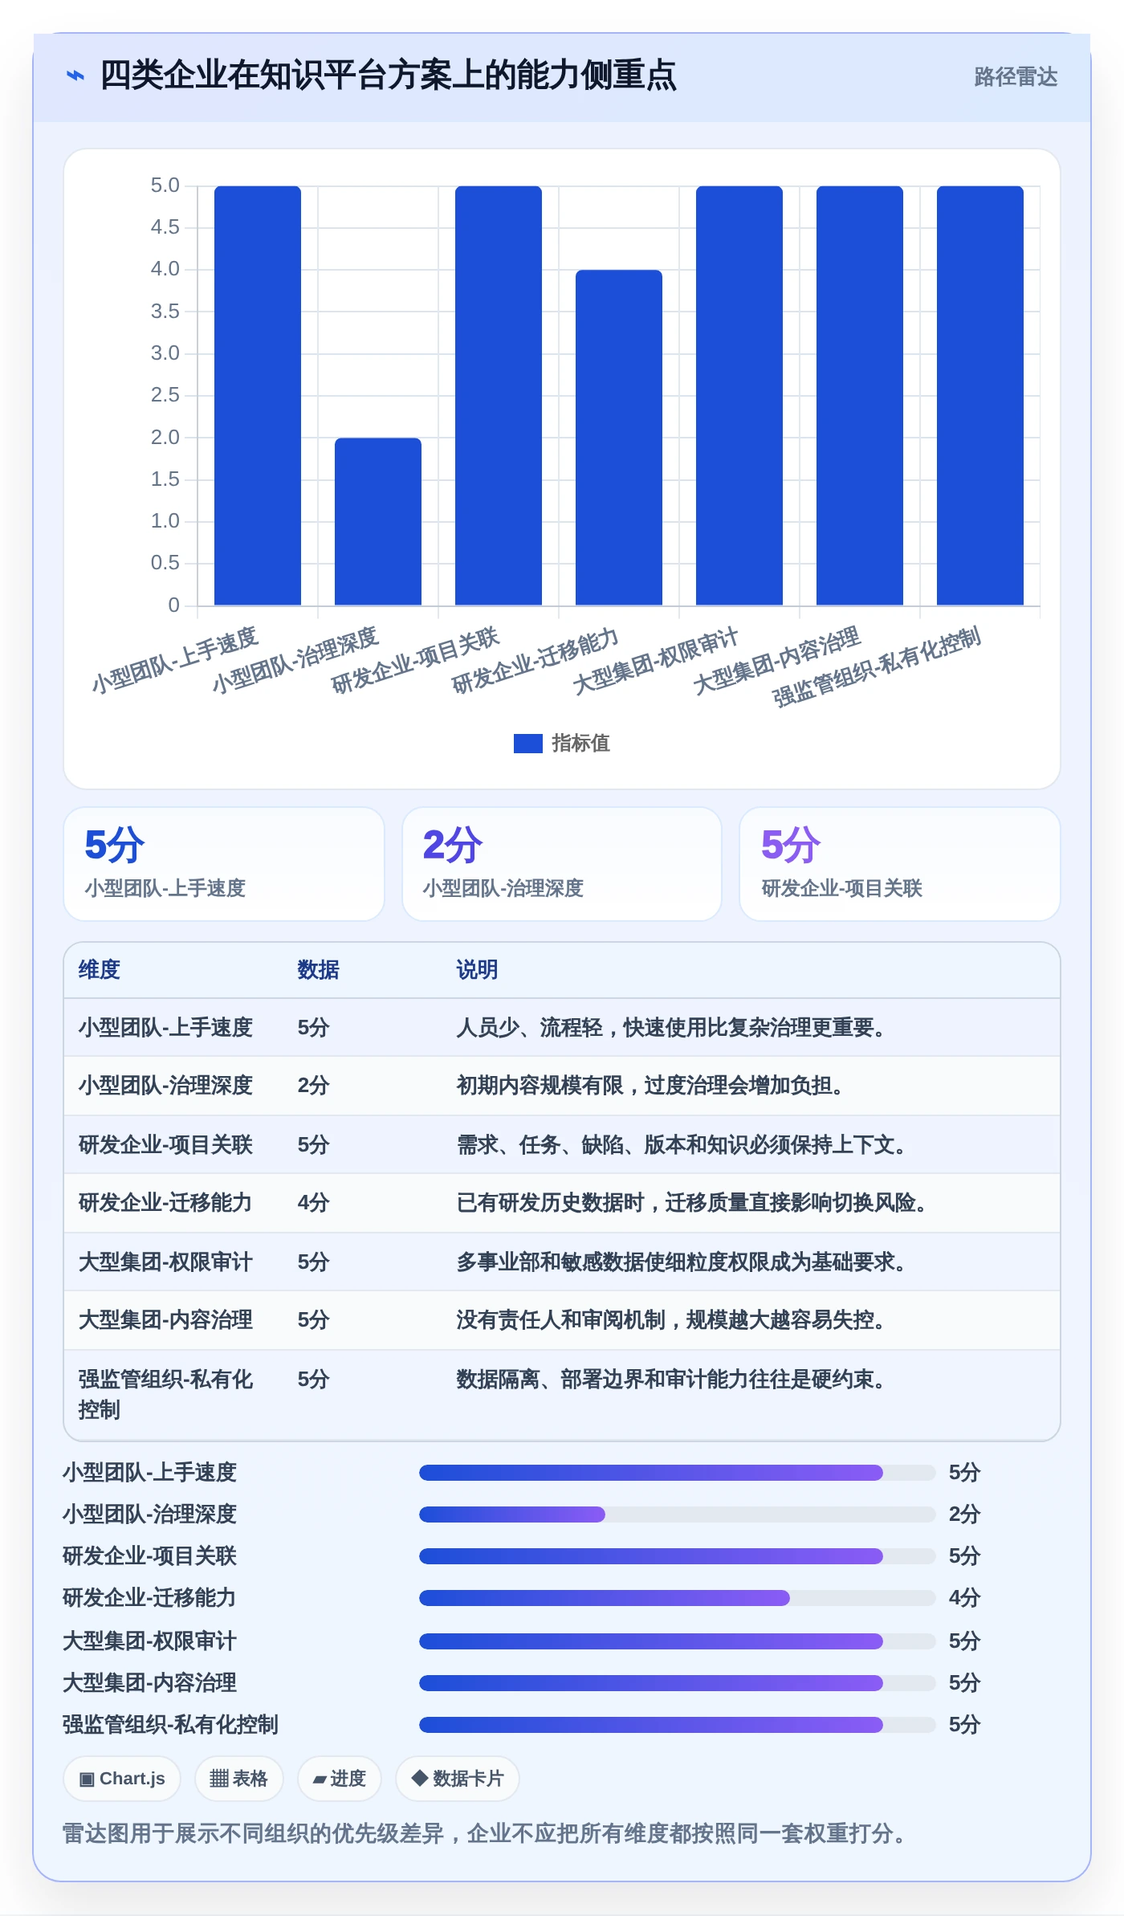Viewport: 1124px width, 1916px height.
Task: Click the y-axis tick 2.5
Action: pyautogui.click(x=165, y=395)
